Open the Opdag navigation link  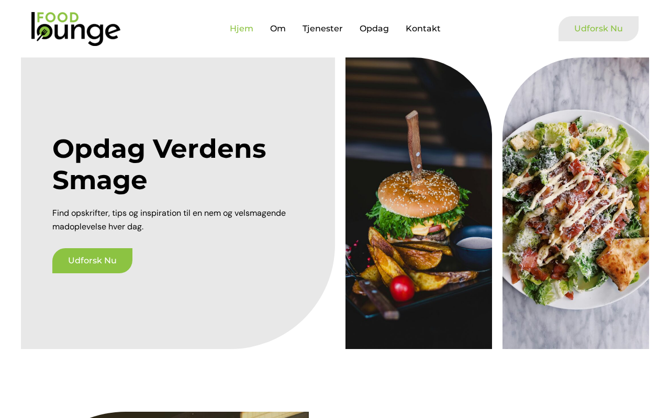pos(374,29)
